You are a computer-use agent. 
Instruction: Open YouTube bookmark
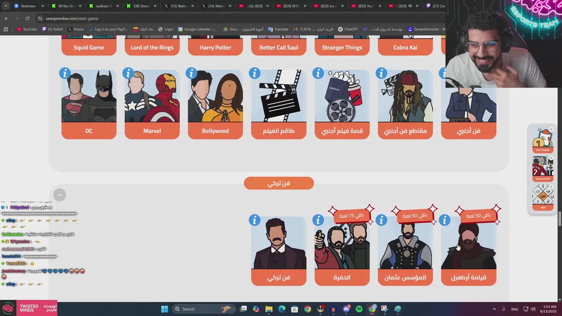pyautogui.click(x=27, y=29)
